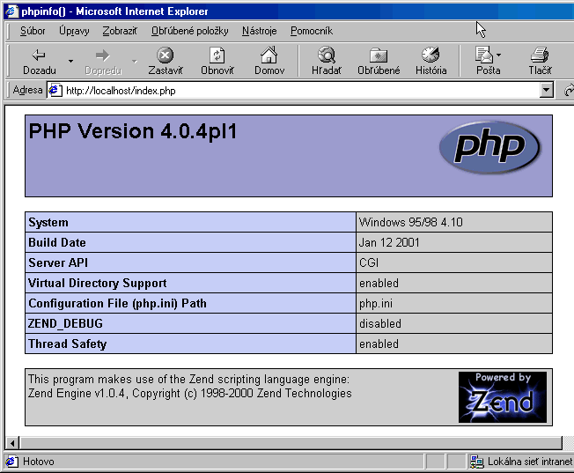This screenshot has width=574, height=473.
Task: Click the ZEND_DEBUG label
Action: [65, 323]
